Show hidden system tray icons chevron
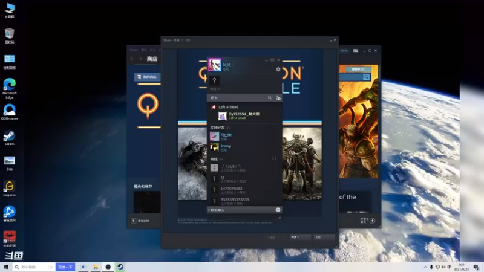The image size is (484, 272). [425, 267]
